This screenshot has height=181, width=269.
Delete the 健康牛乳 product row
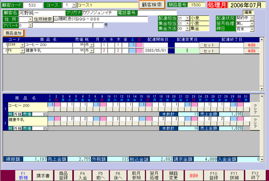click(252, 51)
